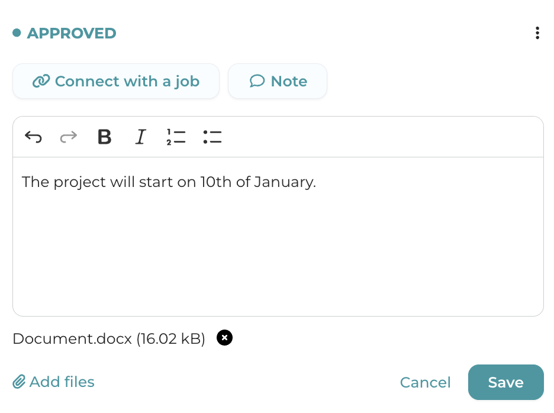This screenshot has width=554, height=413.
Task: Undo the last edit
Action: point(33,137)
